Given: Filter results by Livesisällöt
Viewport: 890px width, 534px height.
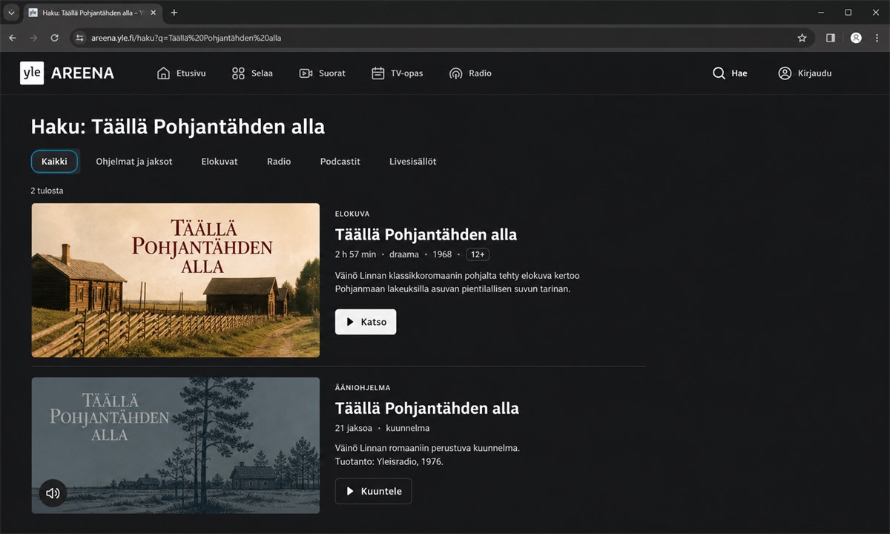Looking at the screenshot, I should [412, 162].
